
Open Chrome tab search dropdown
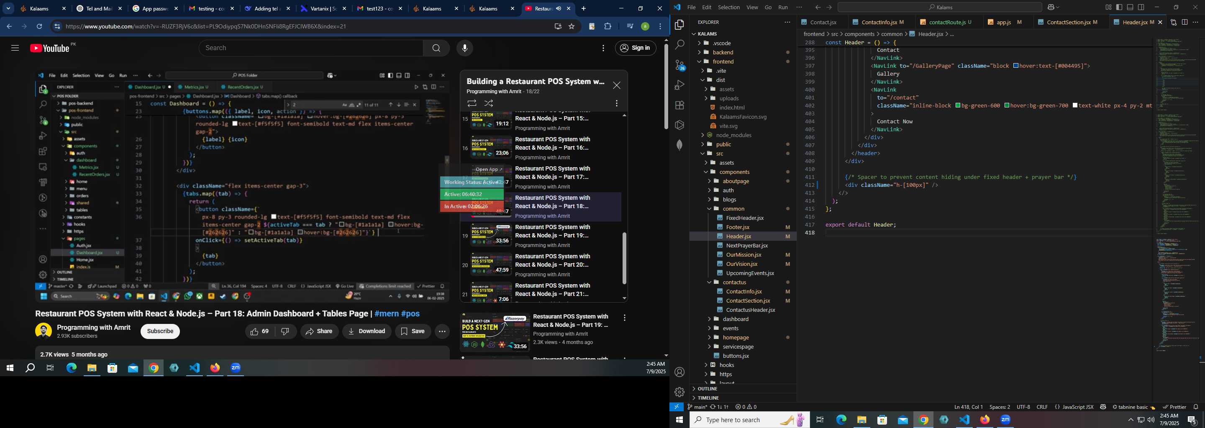coord(8,9)
